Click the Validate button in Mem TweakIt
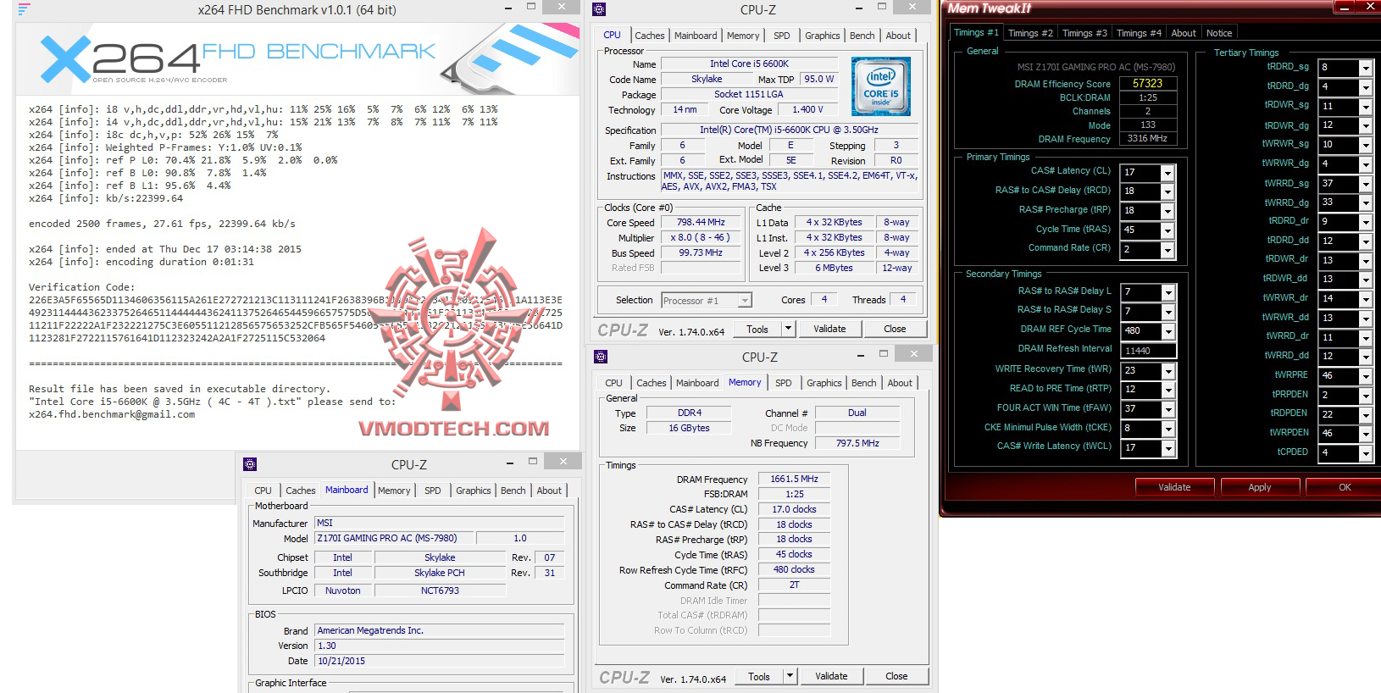1381x693 pixels. (x=1174, y=487)
